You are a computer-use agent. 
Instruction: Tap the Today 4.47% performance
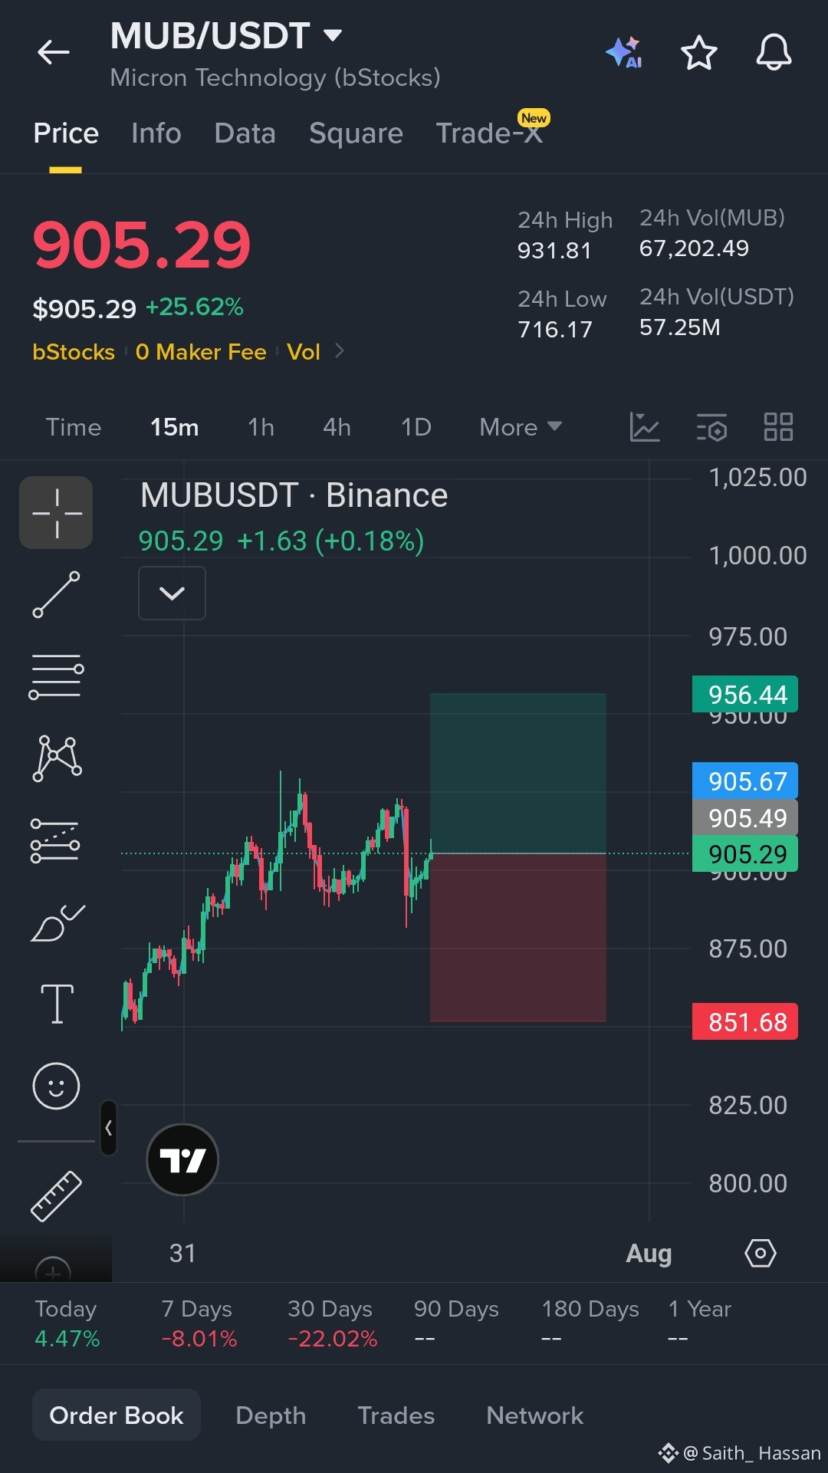[x=67, y=1323]
